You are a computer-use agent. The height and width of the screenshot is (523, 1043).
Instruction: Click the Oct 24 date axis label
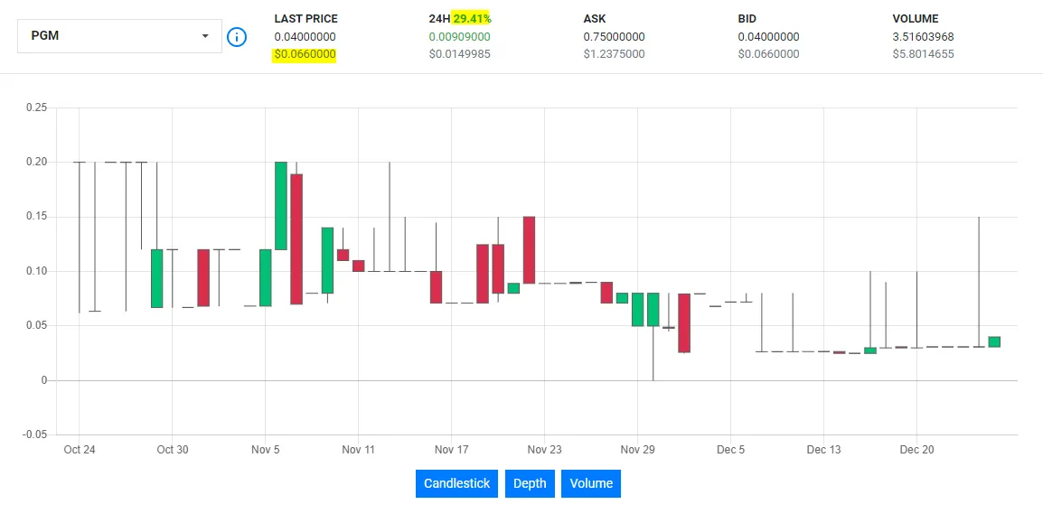click(80, 450)
